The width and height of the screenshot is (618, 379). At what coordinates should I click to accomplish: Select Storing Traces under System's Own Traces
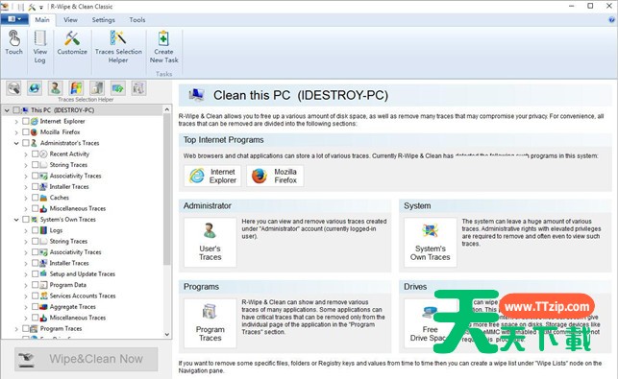(x=68, y=241)
